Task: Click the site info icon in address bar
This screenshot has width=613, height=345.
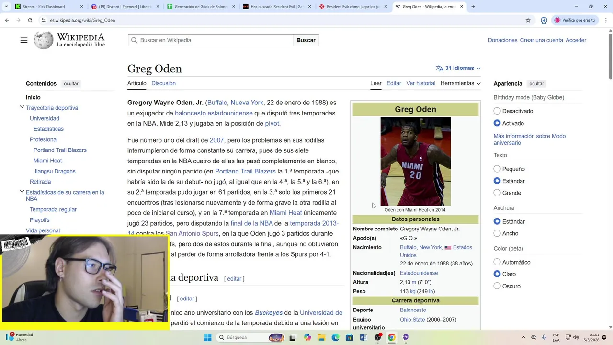Action: [x=44, y=20]
